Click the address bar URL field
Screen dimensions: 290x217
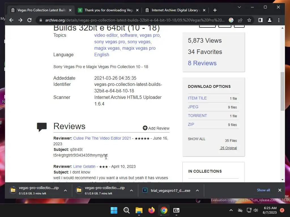[135, 20]
